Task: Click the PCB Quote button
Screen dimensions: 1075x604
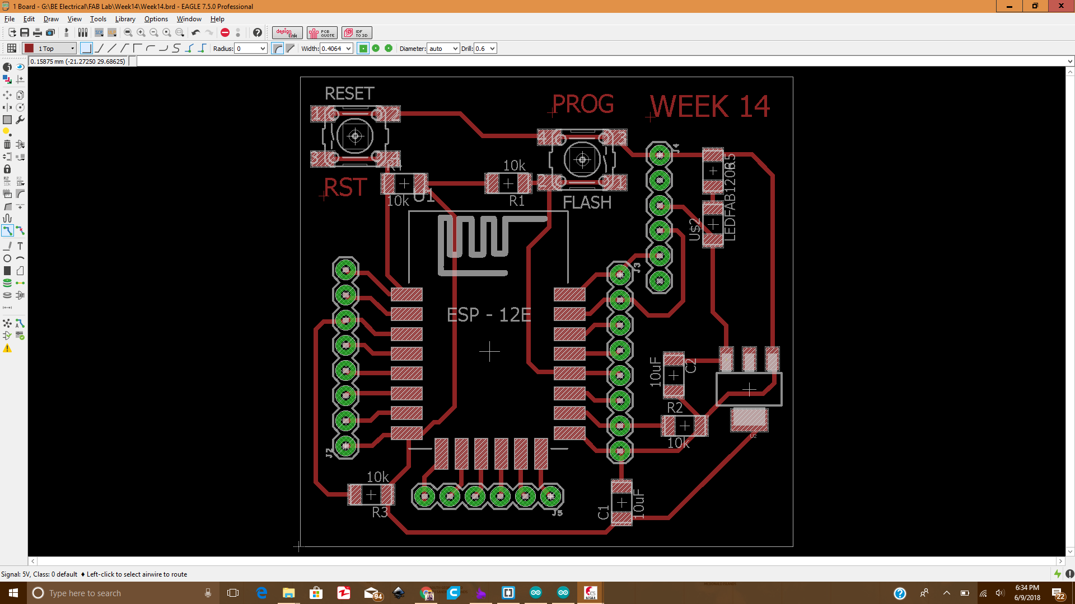Action: tap(322, 33)
